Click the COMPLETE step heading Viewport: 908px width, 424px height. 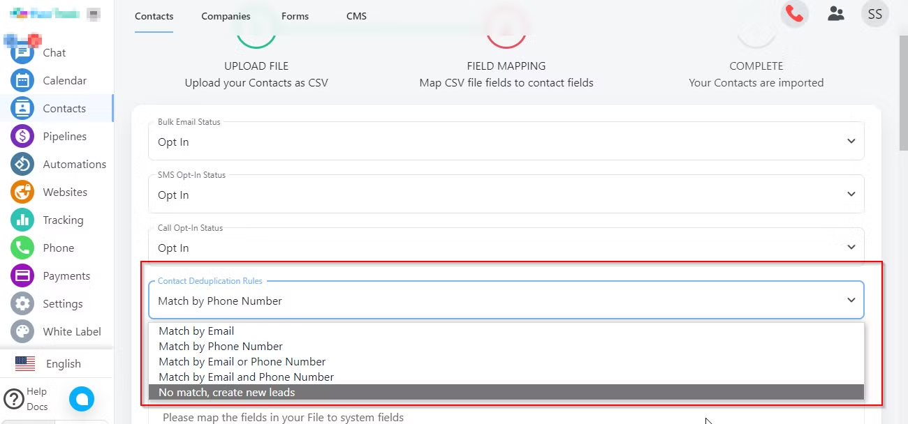tap(756, 66)
